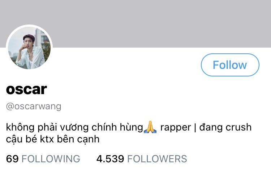Click the blue Follow button
The width and height of the screenshot is (271, 172).
pos(230,65)
